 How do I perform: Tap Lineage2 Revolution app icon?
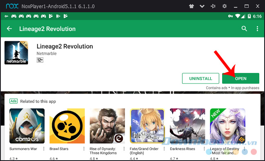[16, 53]
